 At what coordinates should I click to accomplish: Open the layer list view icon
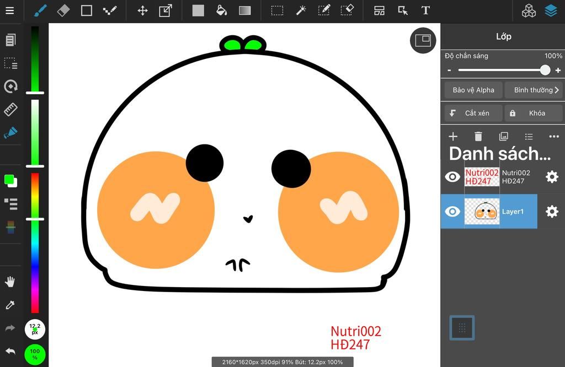[529, 137]
